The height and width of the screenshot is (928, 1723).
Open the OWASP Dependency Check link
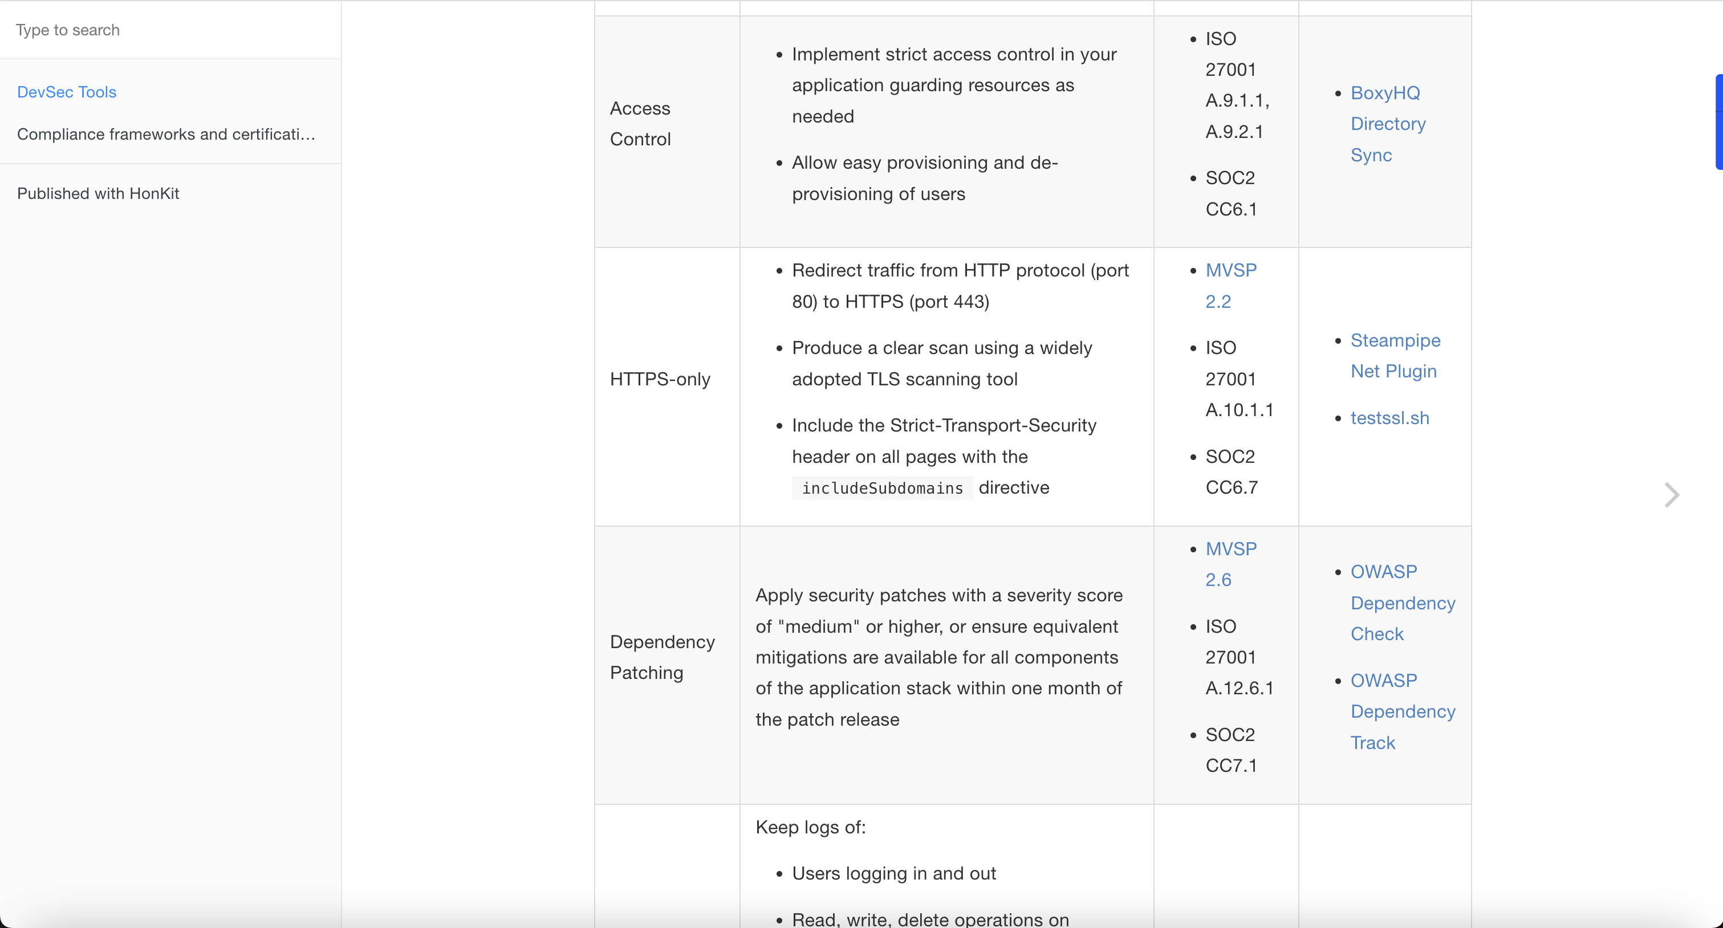1402,603
